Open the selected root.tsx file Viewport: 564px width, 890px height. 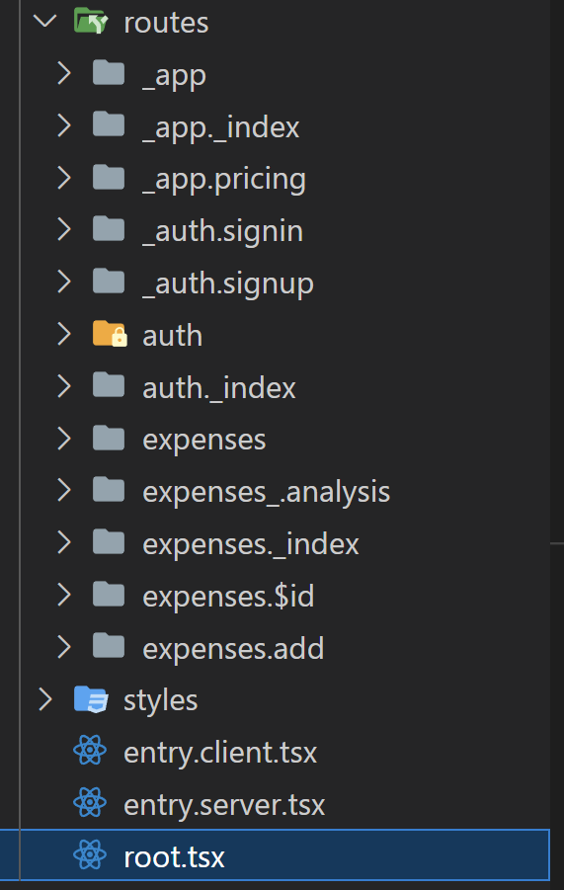pyautogui.click(x=174, y=857)
